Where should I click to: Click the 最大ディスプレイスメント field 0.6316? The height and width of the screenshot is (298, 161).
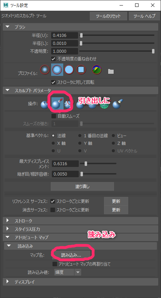(x=65, y=163)
